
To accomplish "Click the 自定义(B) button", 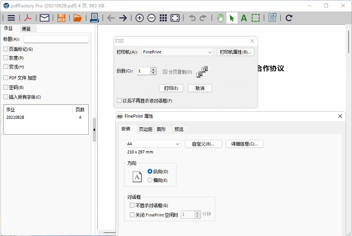I will tap(203, 144).
